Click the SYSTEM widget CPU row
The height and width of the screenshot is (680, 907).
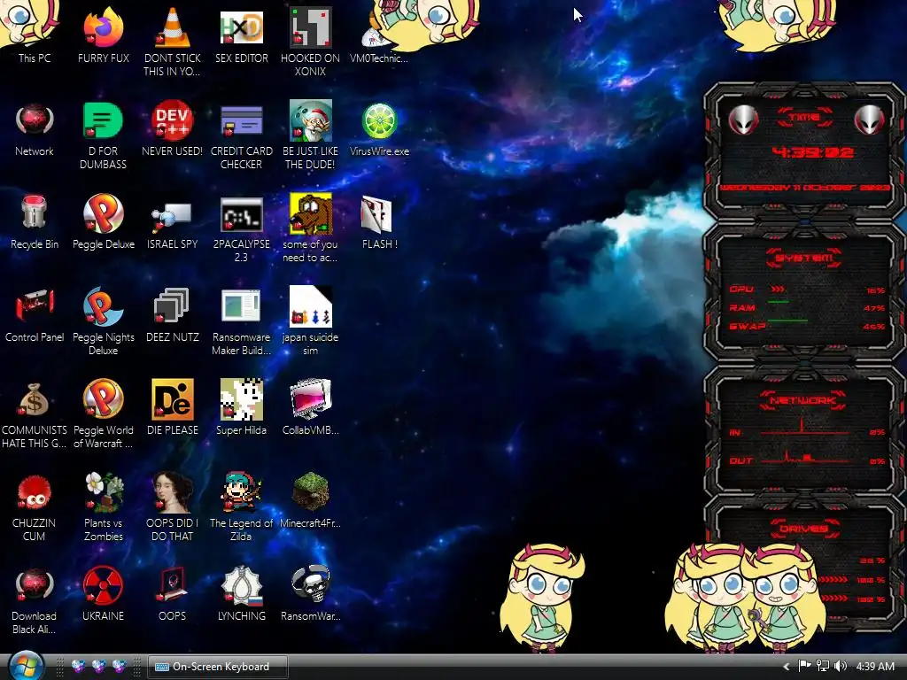click(806, 290)
